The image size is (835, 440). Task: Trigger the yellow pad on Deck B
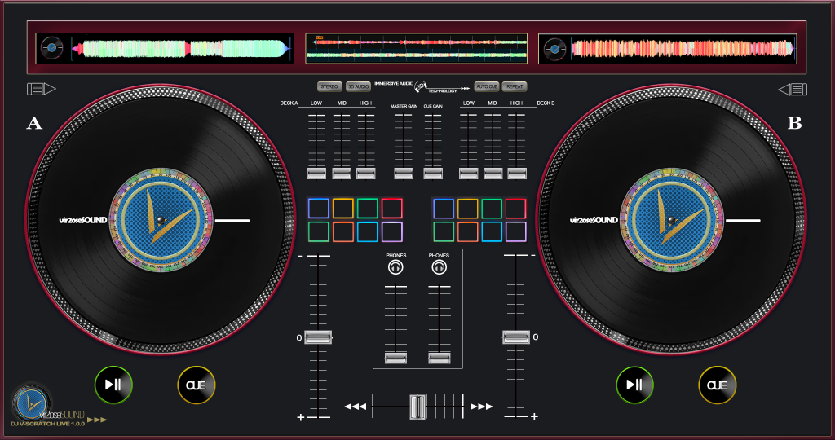pos(467,209)
